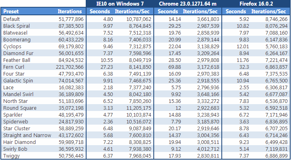Click Firefox seconds value 32.3
Screen dimensions: 291x160
click(x=244, y=67)
